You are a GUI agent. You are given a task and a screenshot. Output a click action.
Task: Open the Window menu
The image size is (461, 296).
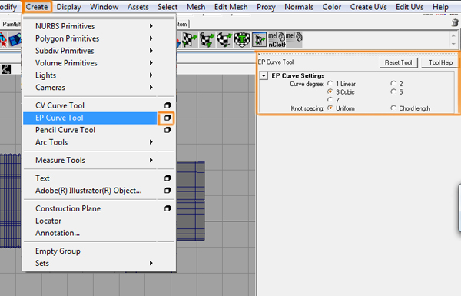104,7
